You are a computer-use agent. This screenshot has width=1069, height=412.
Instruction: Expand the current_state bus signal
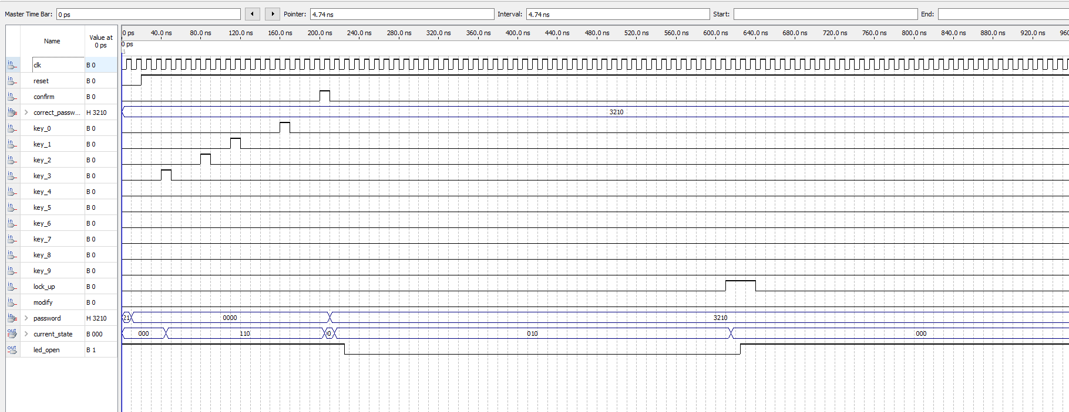point(26,334)
